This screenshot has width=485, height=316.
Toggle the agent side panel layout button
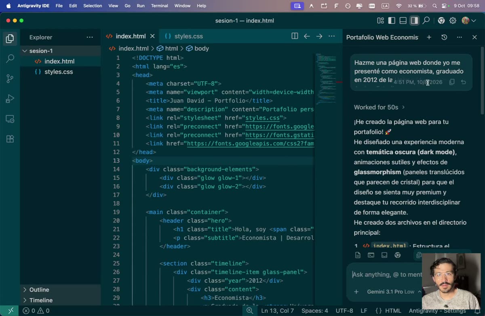tap(414, 21)
